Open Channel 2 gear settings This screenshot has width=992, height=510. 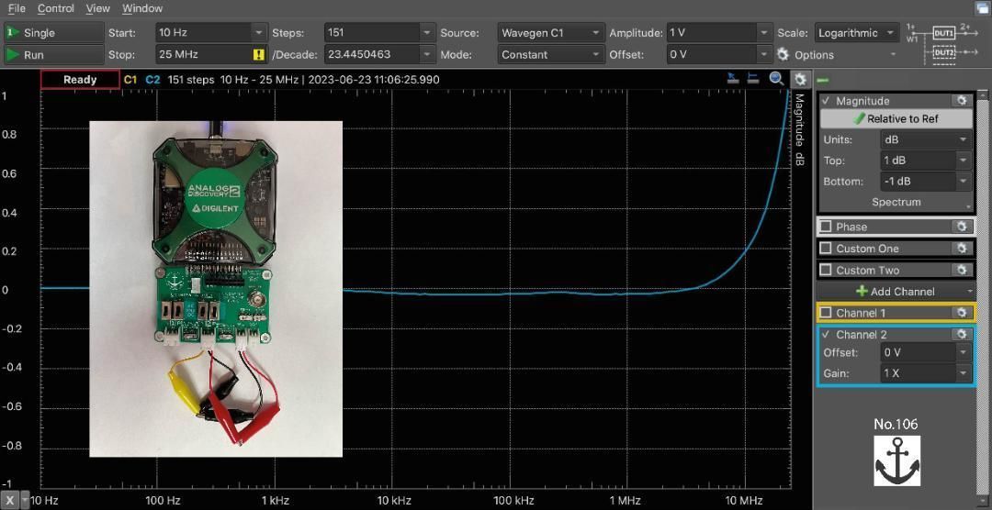[x=962, y=335]
